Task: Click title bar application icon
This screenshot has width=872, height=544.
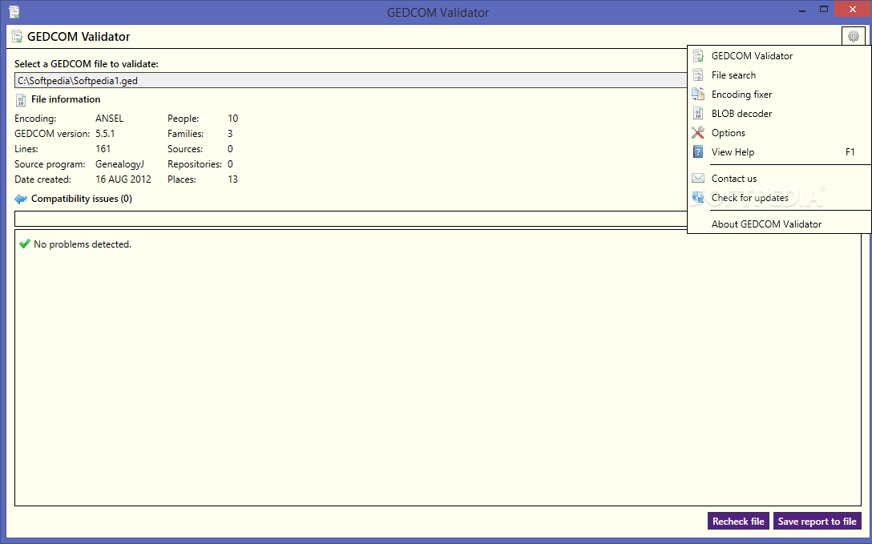Action: point(14,12)
